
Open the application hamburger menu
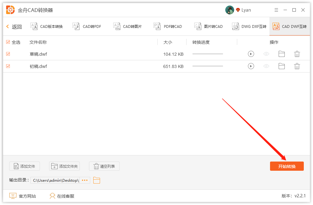point(276,10)
